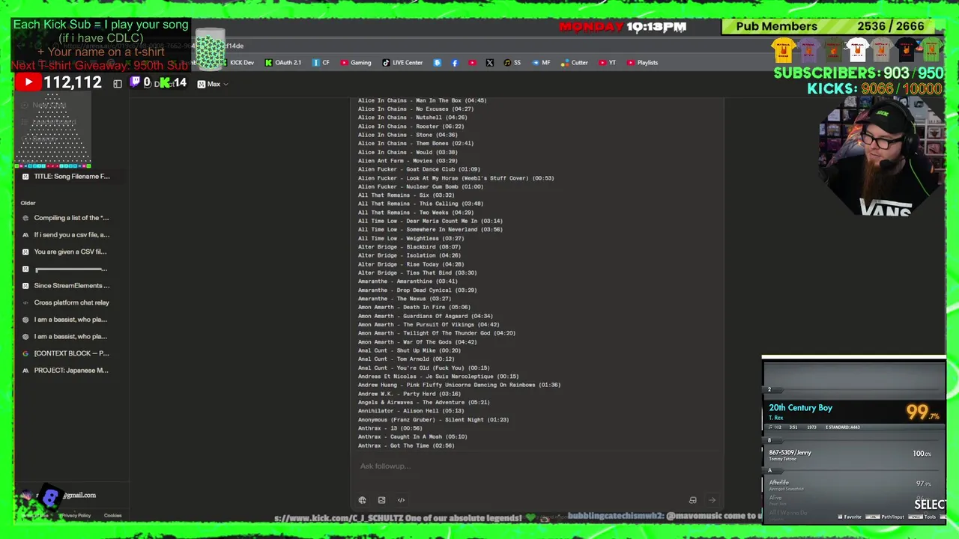Open the OAuth 2.1 bookmark
This screenshot has height=539, width=959.
[283, 63]
